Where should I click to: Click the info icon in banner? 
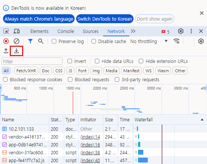tap(6, 8)
